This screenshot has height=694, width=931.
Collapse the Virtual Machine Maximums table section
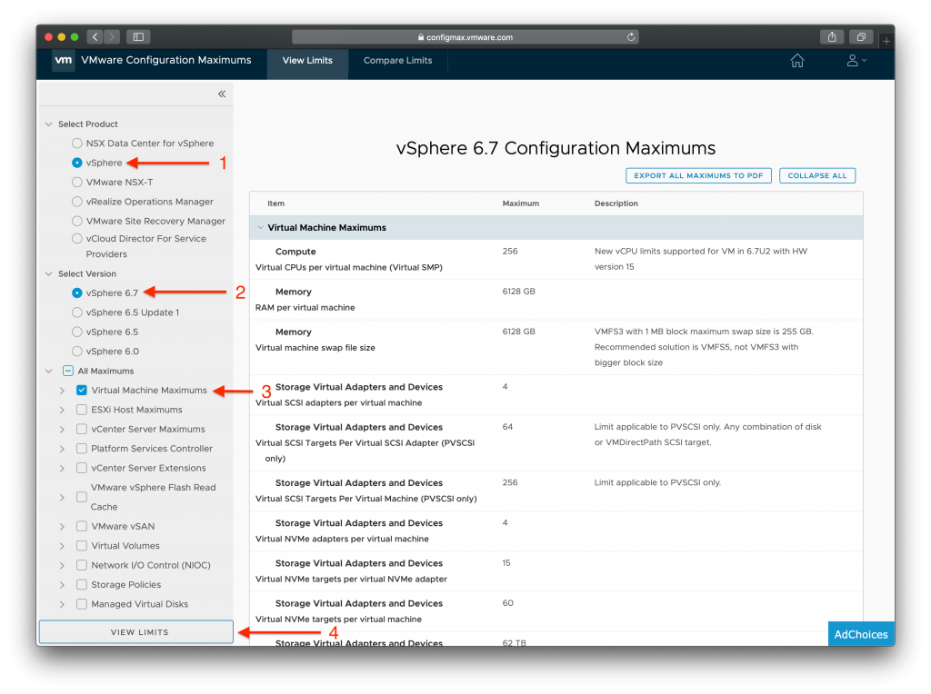260,227
